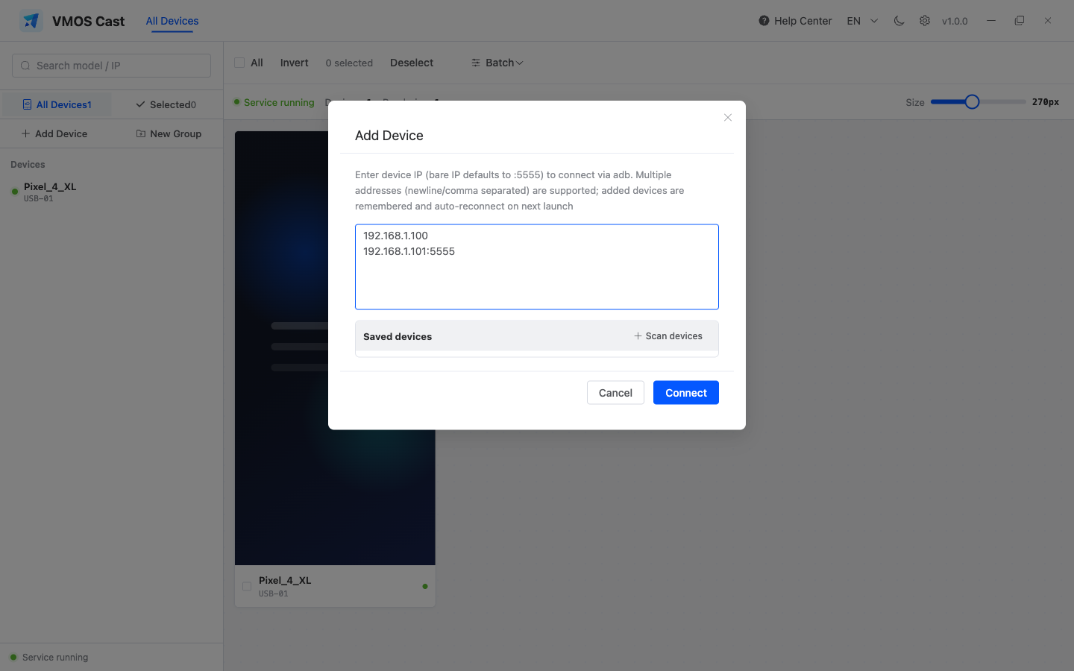
Task: Click the Pixel_4_XL card online status dot
Action: tap(425, 587)
